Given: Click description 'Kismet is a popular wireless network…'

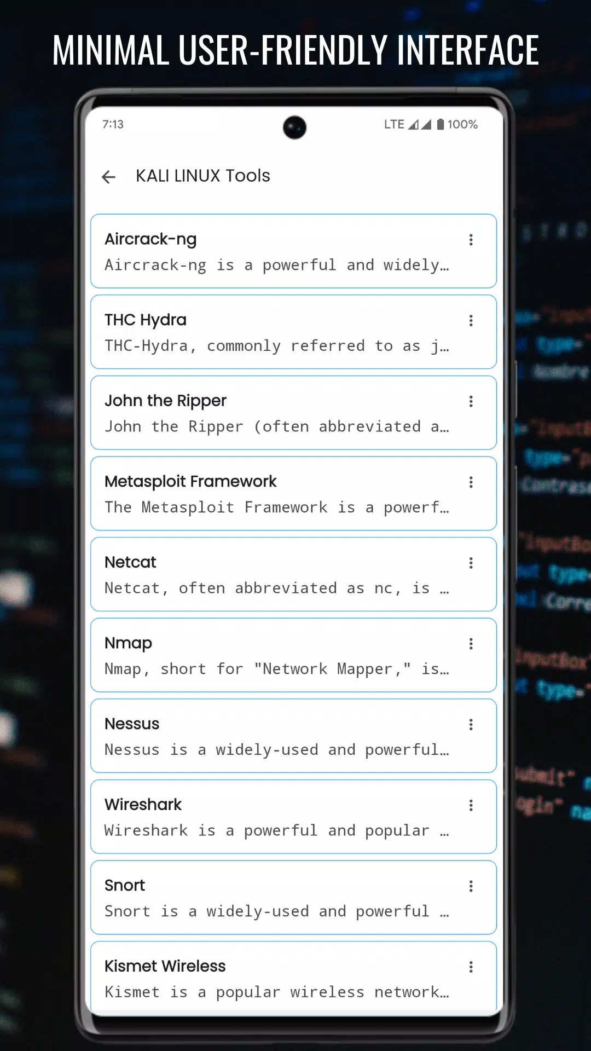Looking at the screenshot, I should (277, 992).
